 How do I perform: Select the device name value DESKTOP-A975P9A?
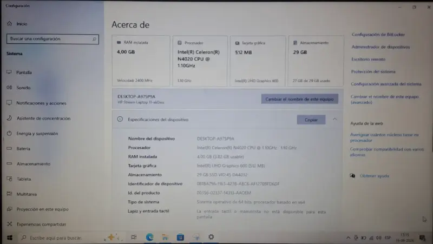215,139
